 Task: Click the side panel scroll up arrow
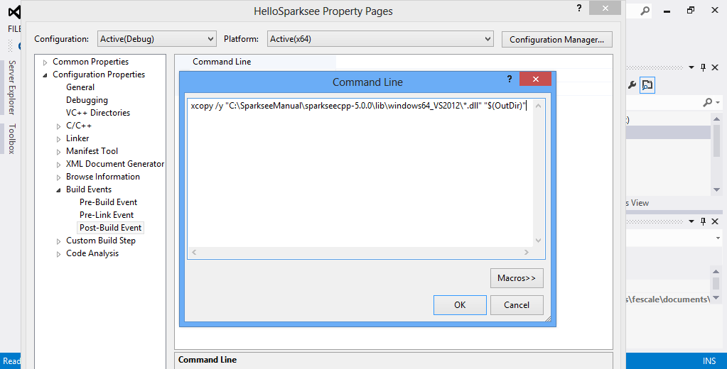[716, 118]
